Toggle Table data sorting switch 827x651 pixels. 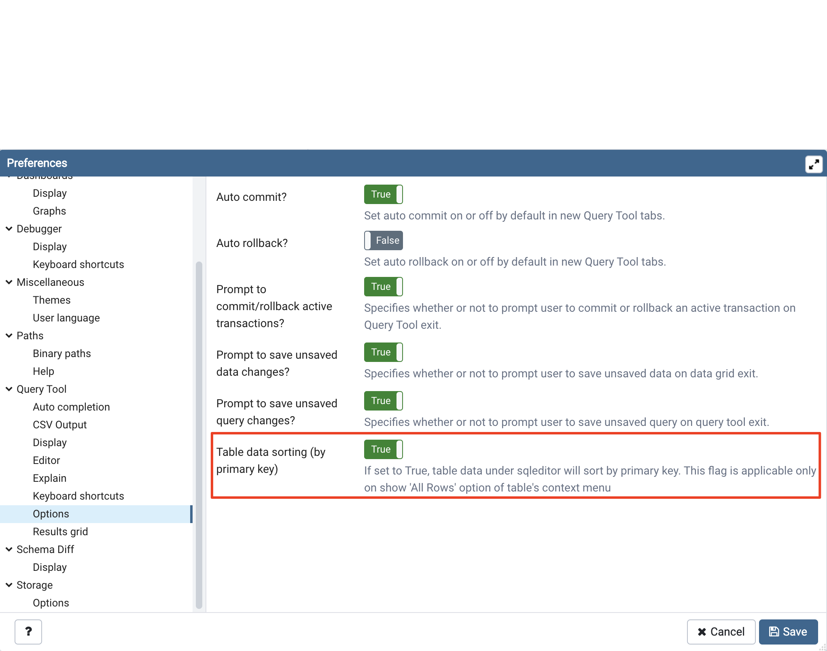[383, 449]
